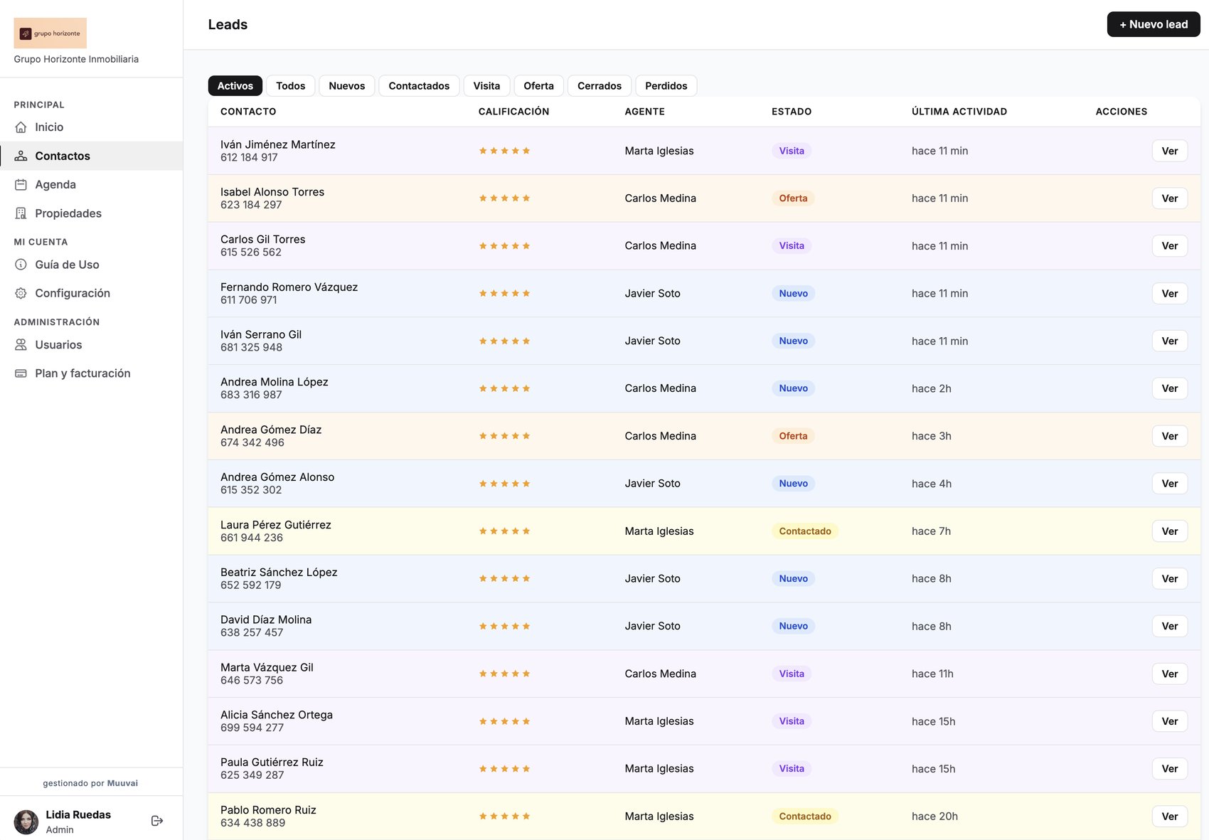Viewport: 1209px width, 840px height.
Task: Click the Visita badge for Marta Vázquez Gil
Action: (x=792, y=674)
